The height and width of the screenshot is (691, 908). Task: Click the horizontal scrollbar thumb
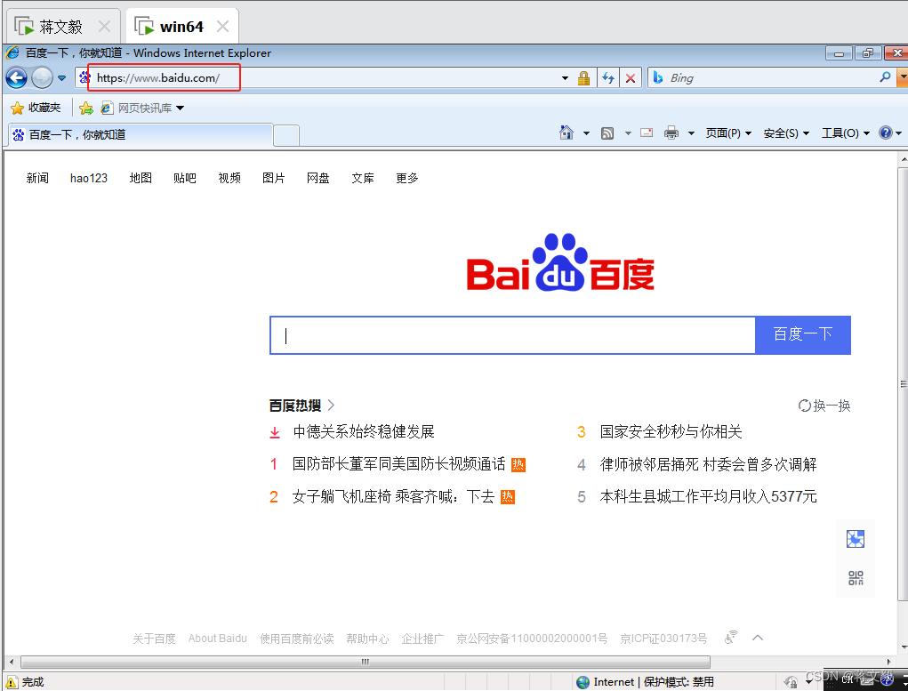(x=366, y=662)
